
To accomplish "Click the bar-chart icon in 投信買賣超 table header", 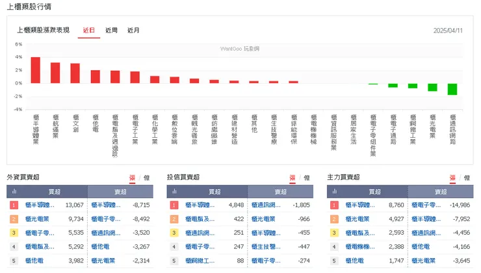I will click(174, 191).
